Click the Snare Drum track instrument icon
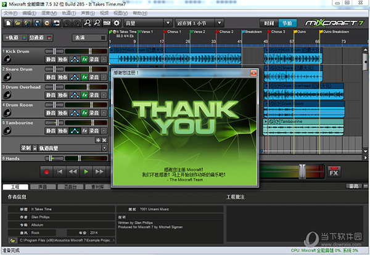The image size is (370, 255). [x=7, y=76]
